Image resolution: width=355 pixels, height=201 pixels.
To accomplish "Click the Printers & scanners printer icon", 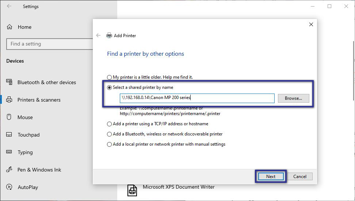I will (x=9, y=100).
